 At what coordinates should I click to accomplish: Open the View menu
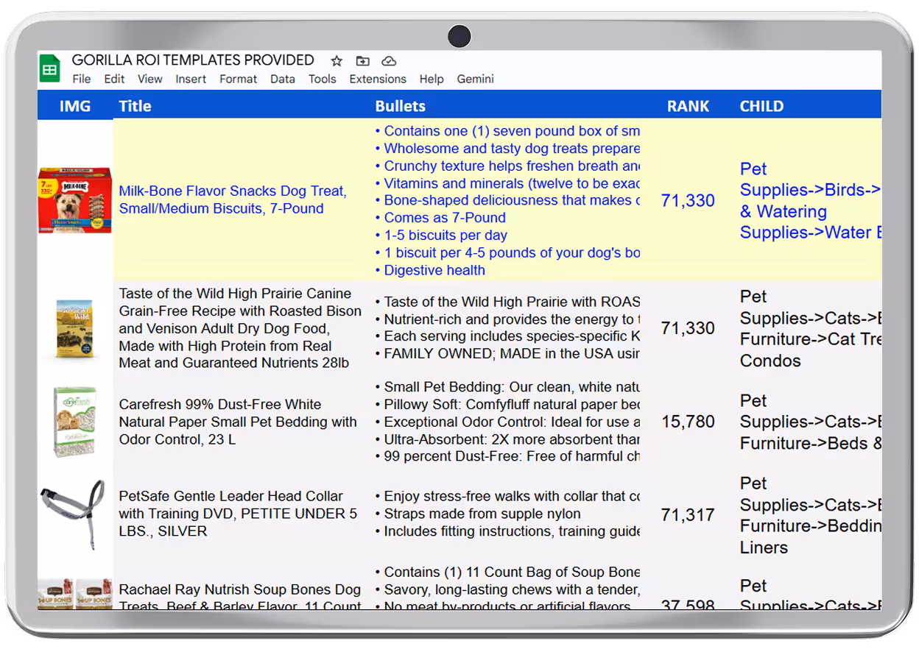pos(150,79)
